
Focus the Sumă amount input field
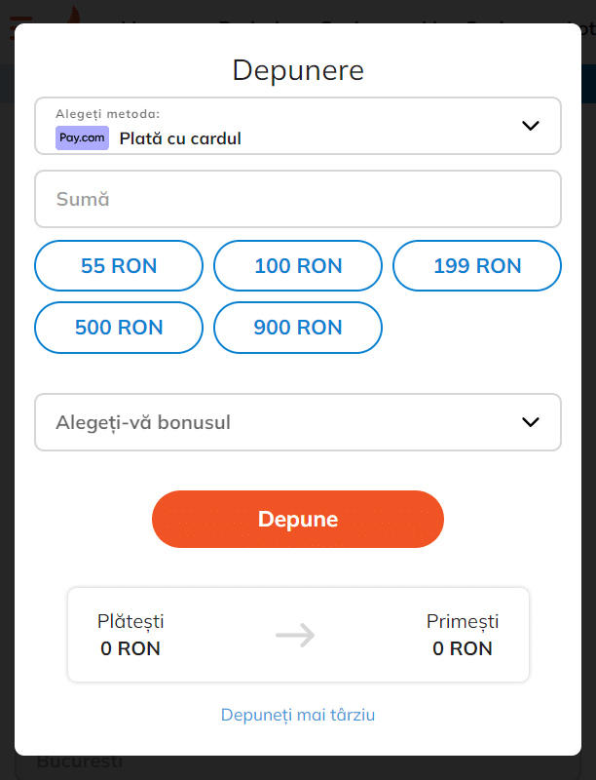pyautogui.click(x=298, y=199)
